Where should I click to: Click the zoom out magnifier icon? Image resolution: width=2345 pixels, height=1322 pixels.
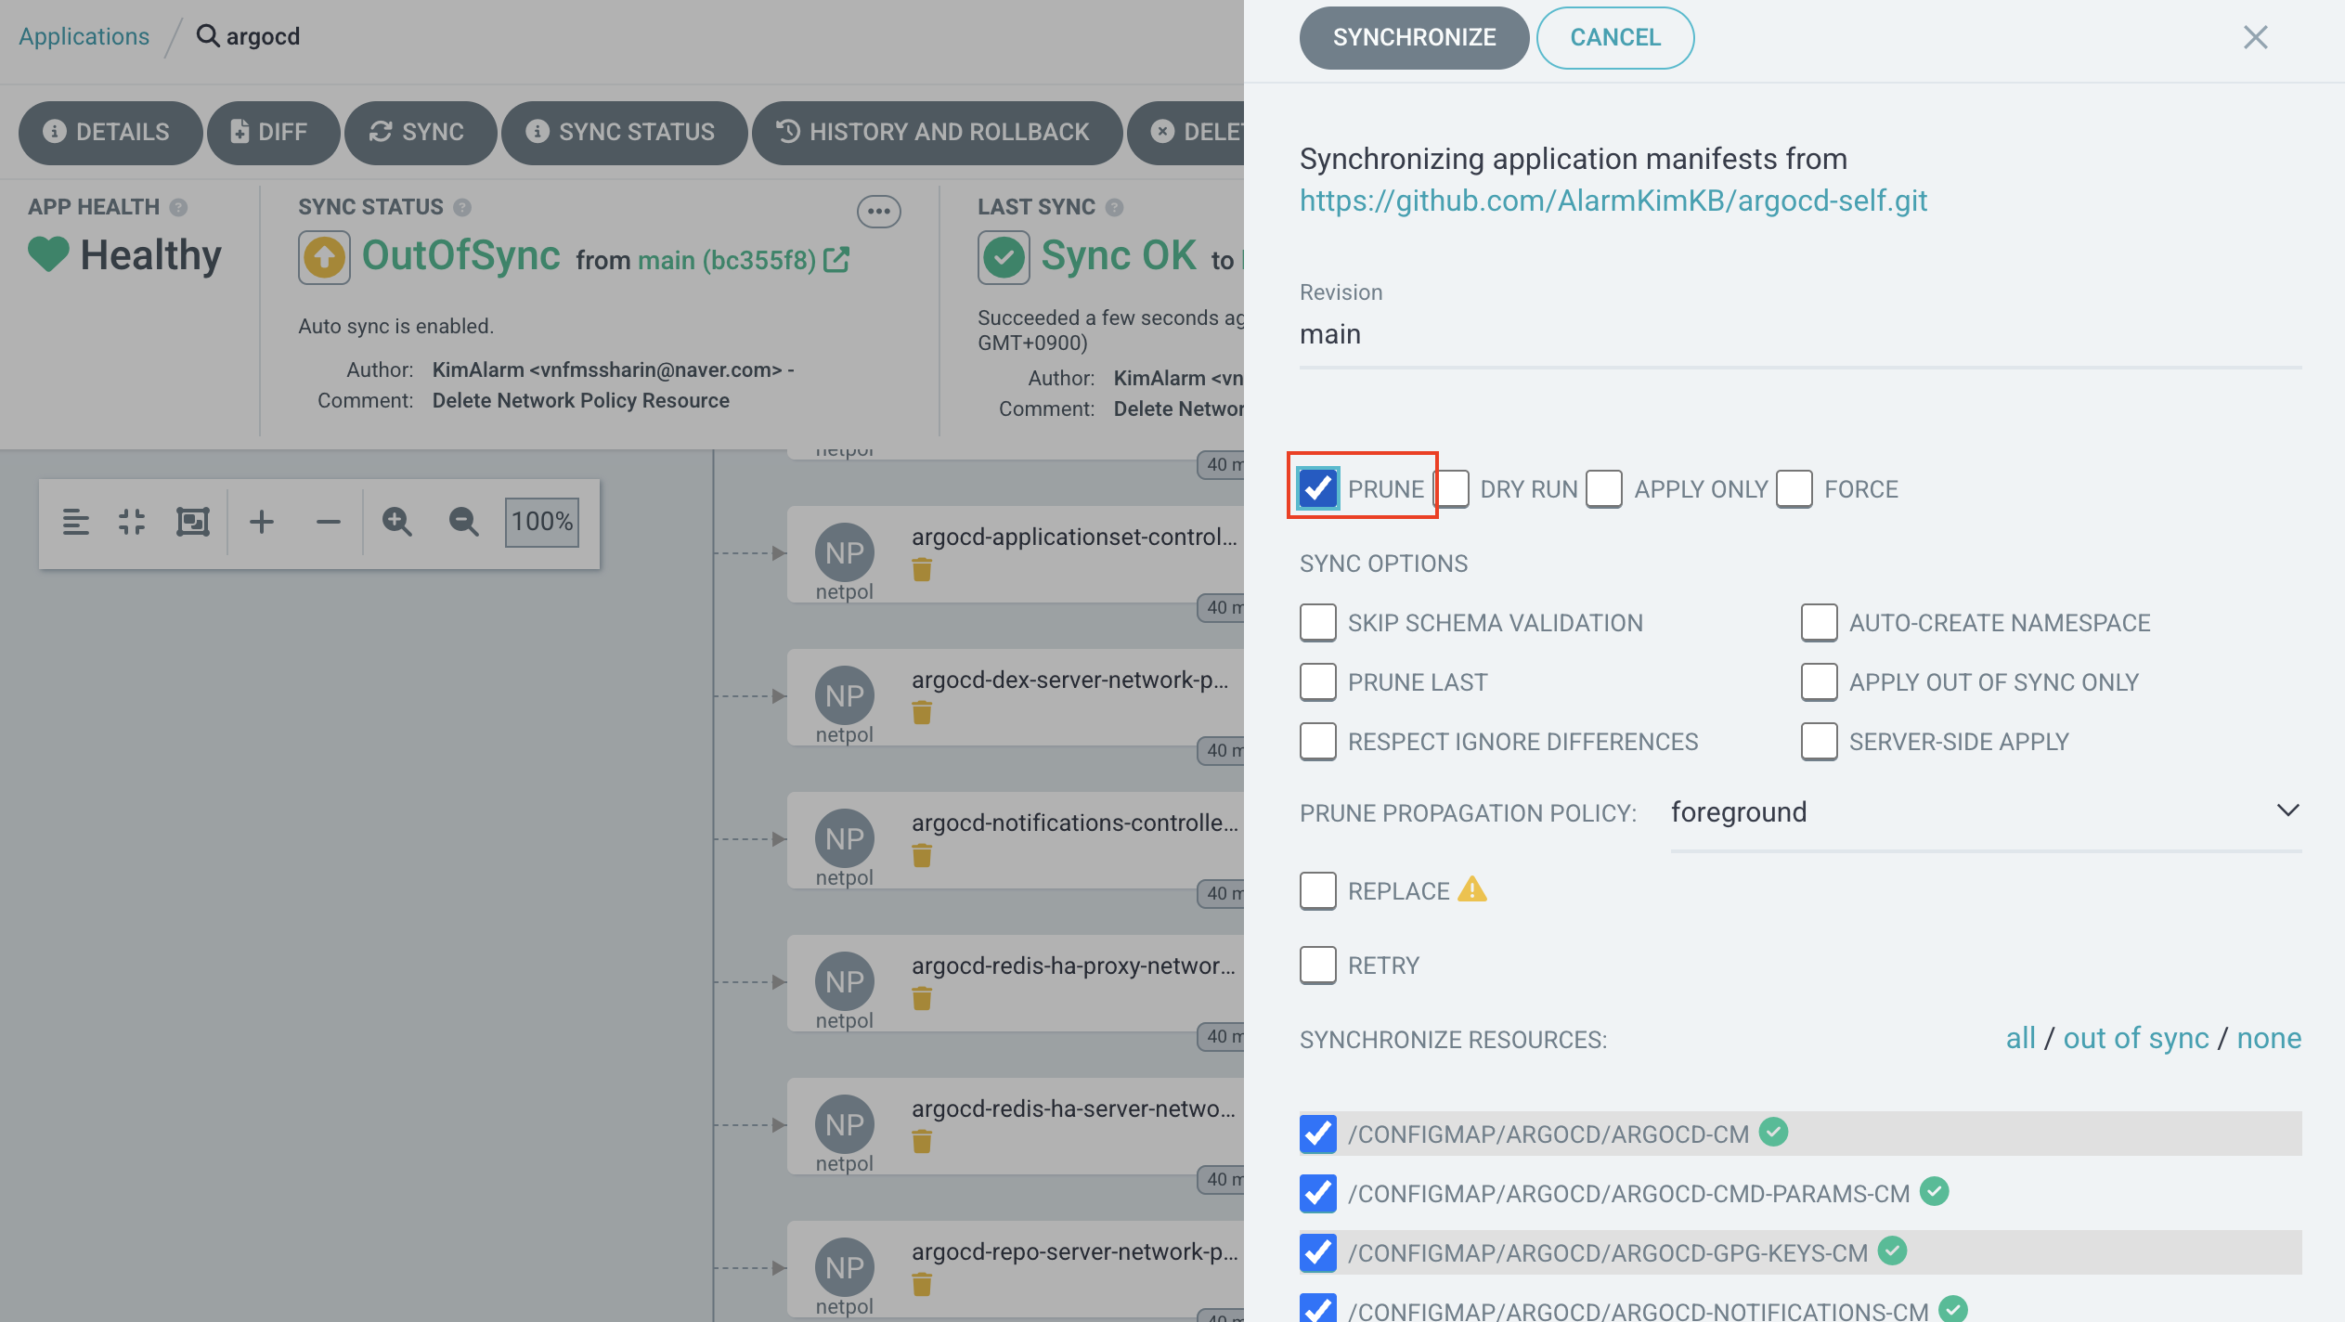(463, 522)
